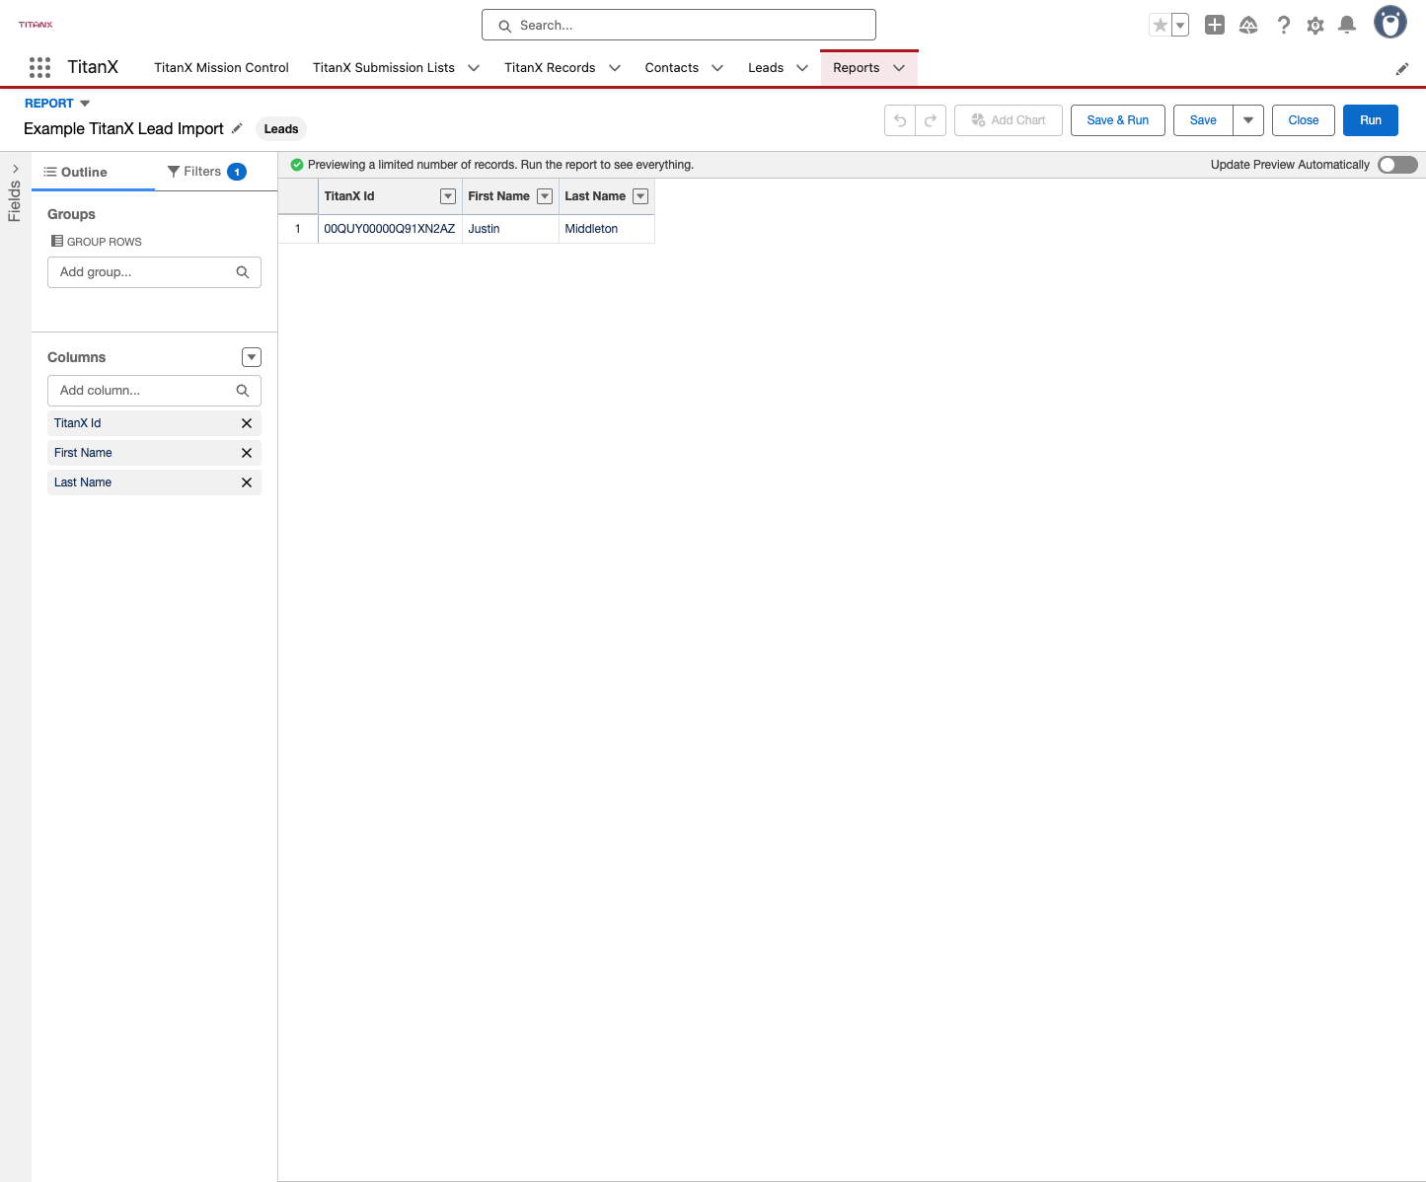Click the TitanX logo at top left
Screen dimensions: 1426x1182
pos(36,25)
